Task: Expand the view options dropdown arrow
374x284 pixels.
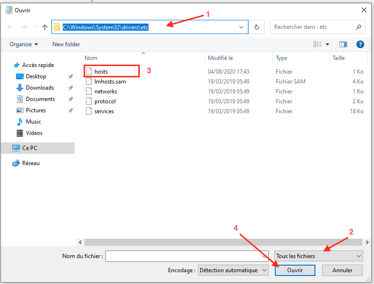Action: (327, 44)
